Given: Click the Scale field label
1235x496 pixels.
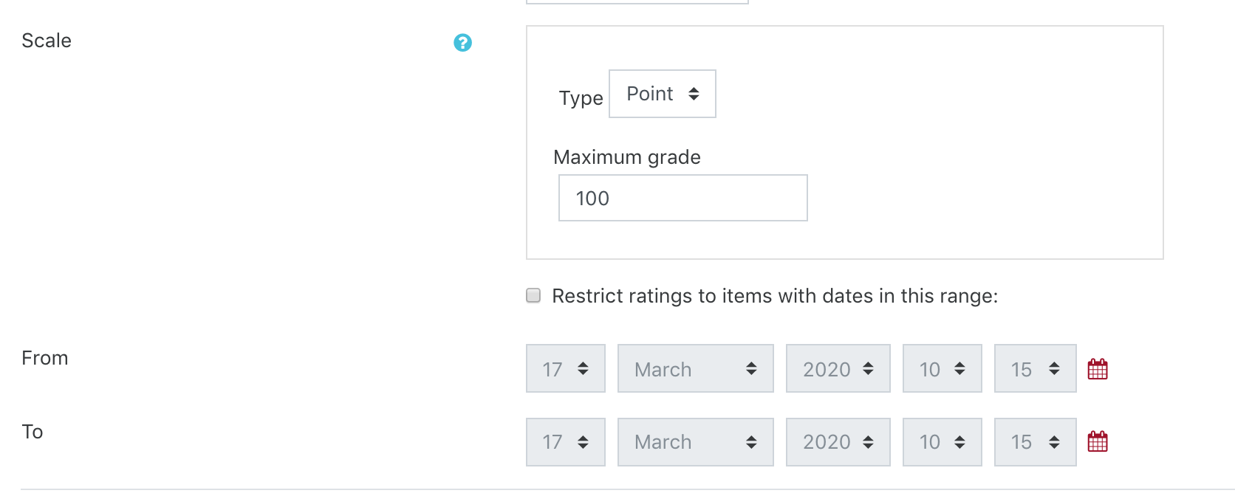Looking at the screenshot, I should pos(47,41).
